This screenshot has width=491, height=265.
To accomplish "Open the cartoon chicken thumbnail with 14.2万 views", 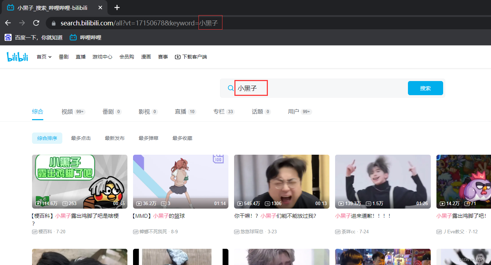I will (464, 181).
